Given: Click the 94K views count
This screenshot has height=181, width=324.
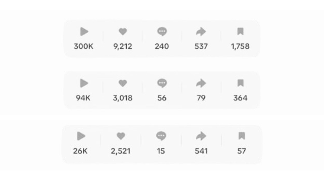Looking at the screenshot, I should (83, 98).
